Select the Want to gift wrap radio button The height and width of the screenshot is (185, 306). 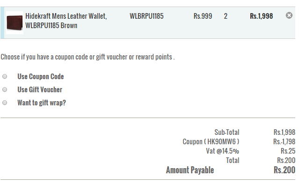click(x=5, y=103)
